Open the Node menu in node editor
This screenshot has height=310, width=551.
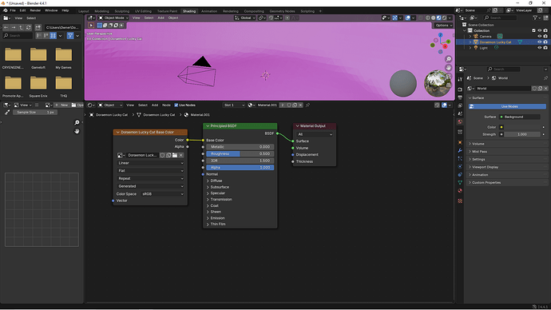pyautogui.click(x=166, y=105)
